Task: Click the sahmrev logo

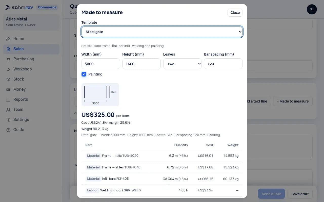Action: coord(19,7)
